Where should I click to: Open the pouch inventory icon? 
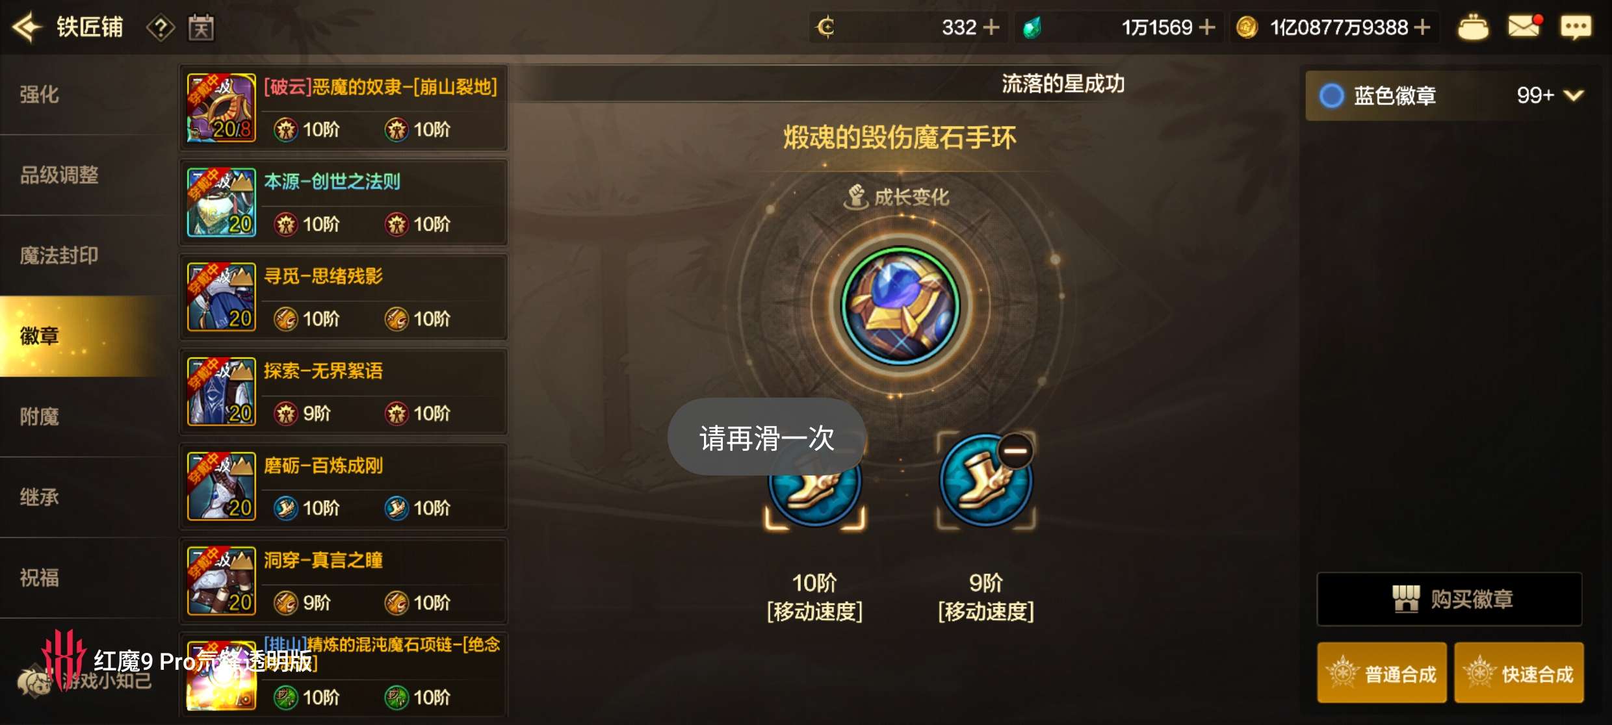click(x=1472, y=27)
